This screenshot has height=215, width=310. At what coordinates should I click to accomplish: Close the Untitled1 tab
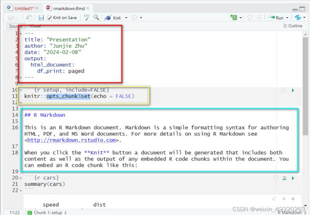[37, 8]
